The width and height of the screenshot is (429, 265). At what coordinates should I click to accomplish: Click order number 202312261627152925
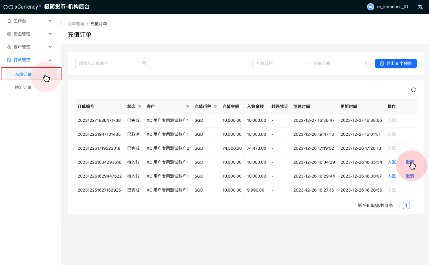point(99,190)
